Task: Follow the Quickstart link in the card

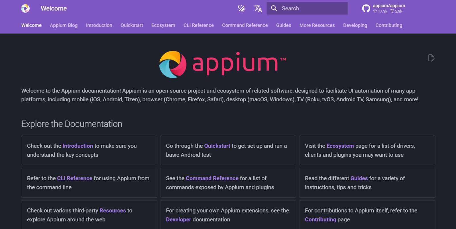Action: (x=217, y=146)
